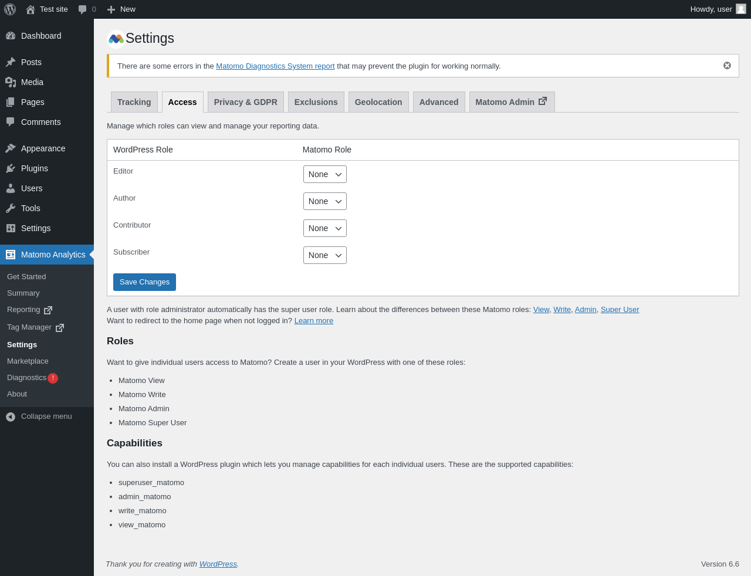Click the Dashboard gauge icon
The image size is (751, 576).
(x=11, y=36)
